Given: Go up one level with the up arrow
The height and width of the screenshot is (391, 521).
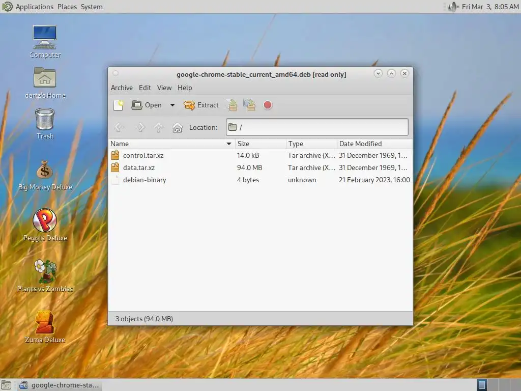Looking at the screenshot, I should click(159, 127).
